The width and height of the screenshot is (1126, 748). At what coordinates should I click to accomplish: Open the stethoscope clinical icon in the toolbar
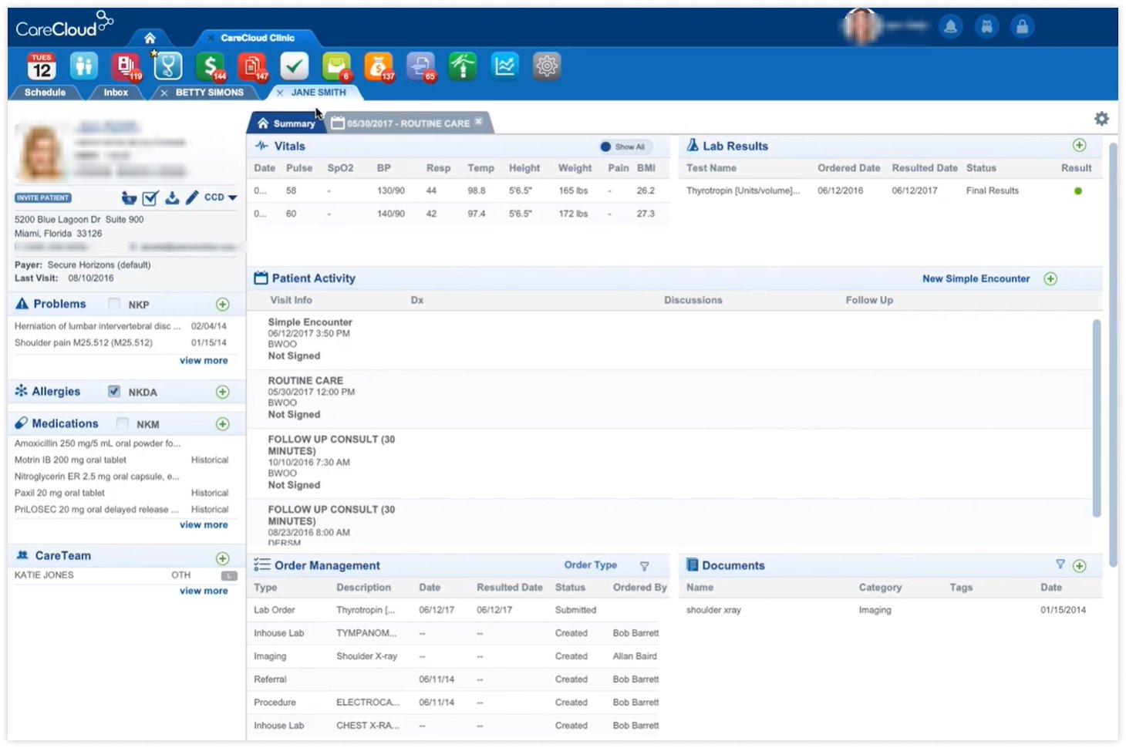coord(168,66)
